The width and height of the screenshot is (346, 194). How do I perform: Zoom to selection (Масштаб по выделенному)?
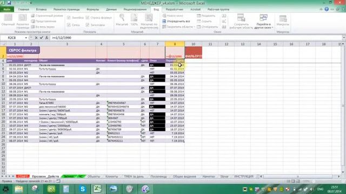(149, 21)
